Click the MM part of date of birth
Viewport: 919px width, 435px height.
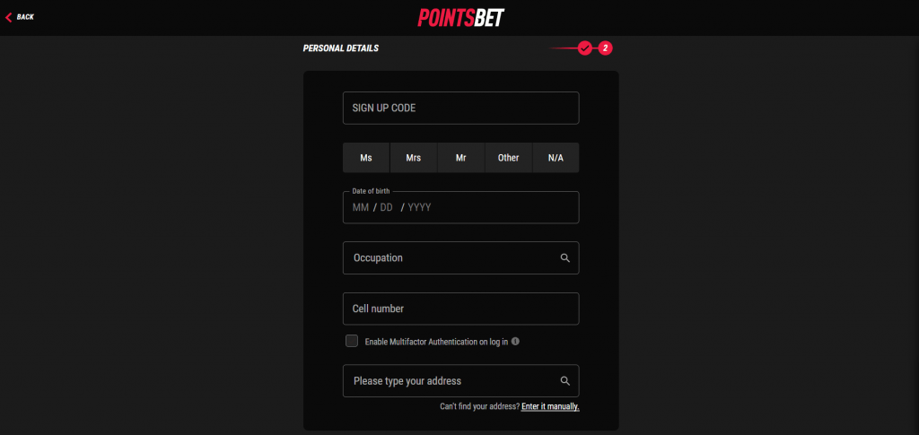point(361,207)
